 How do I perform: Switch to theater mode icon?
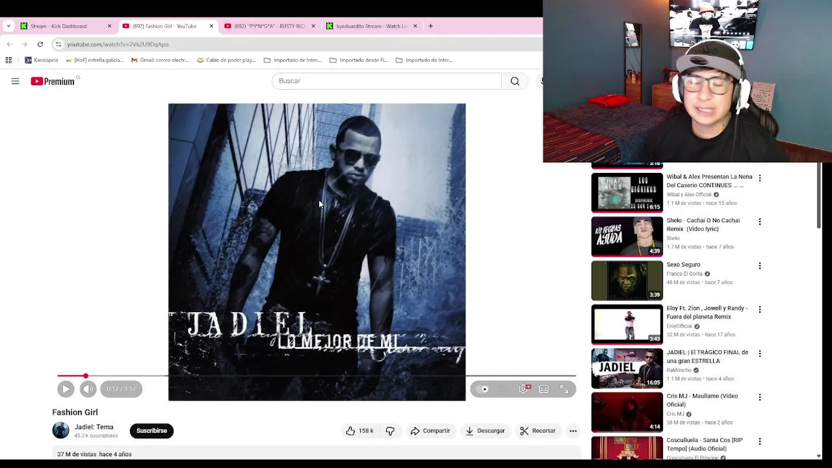pos(543,389)
